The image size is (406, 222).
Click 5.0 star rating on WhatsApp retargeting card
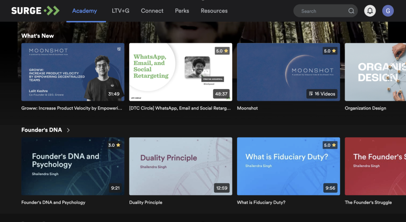click(222, 51)
